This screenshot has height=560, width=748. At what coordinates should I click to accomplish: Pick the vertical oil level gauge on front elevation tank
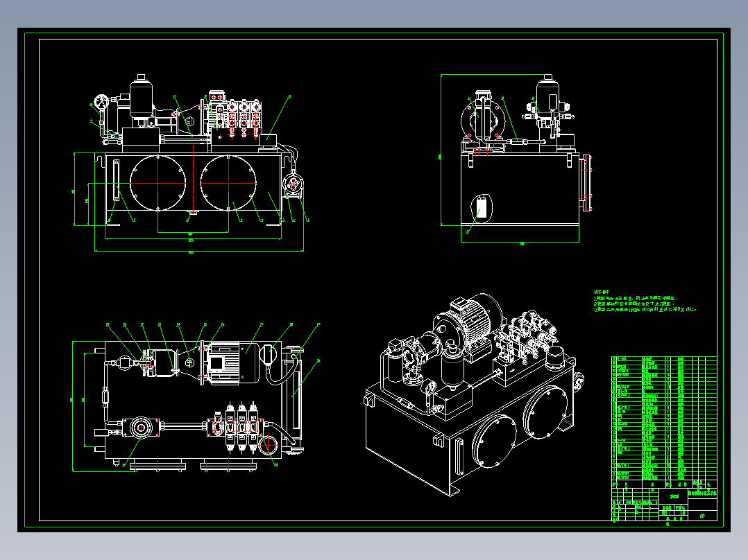tap(116, 181)
